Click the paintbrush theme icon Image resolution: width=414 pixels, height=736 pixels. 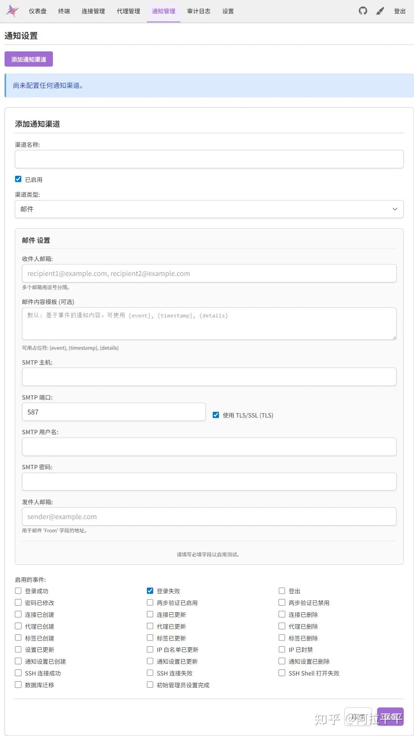click(380, 11)
